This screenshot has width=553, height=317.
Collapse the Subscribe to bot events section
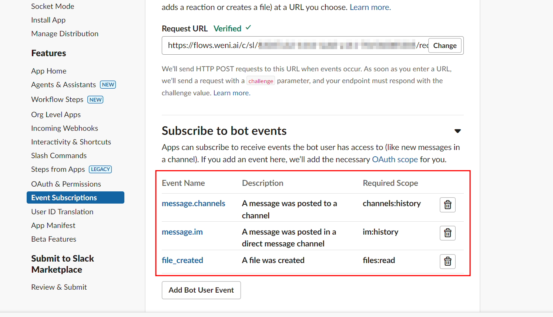[458, 131]
